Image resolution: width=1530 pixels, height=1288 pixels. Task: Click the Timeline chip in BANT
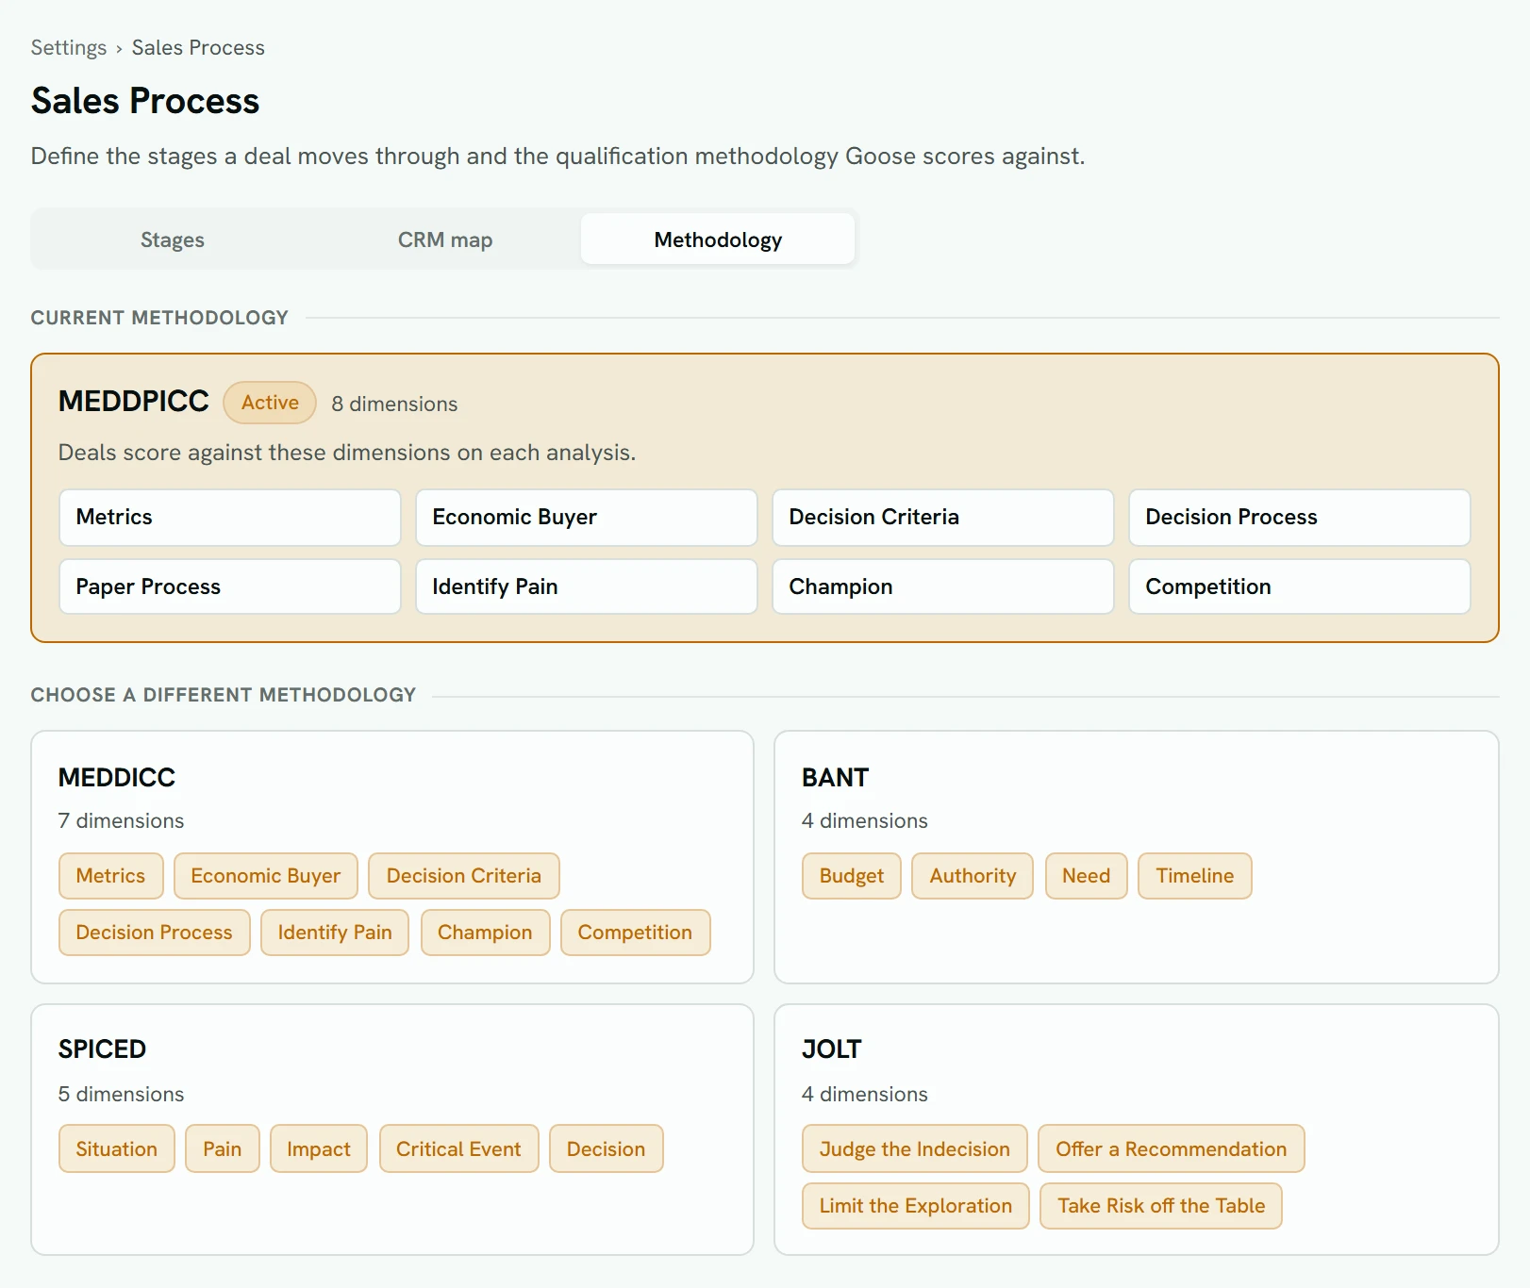click(x=1195, y=876)
